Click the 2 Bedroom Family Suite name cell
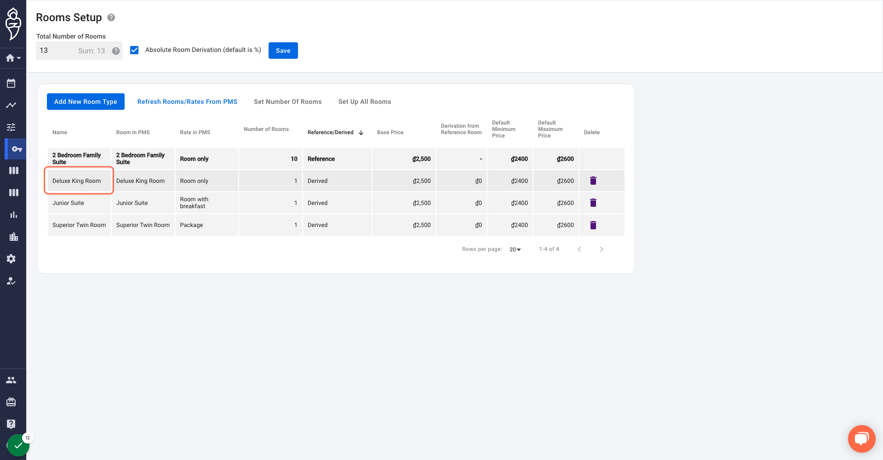The height and width of the screenshot is (460, 883). coord(79,159)
